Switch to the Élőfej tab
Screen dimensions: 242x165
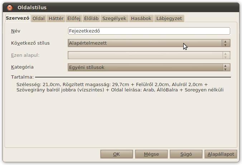74,19
